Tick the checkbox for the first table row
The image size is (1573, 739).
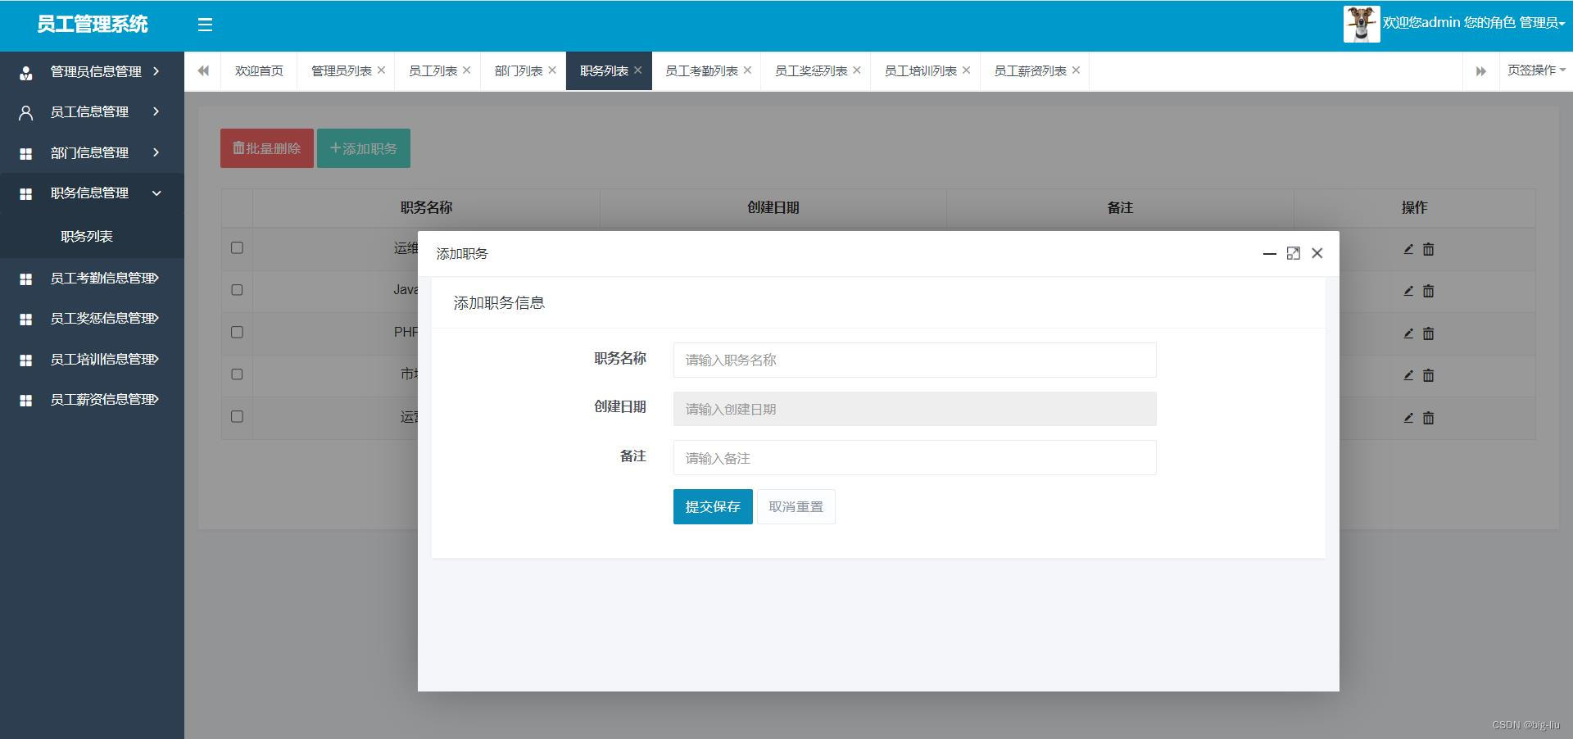[x=237, y=247]
